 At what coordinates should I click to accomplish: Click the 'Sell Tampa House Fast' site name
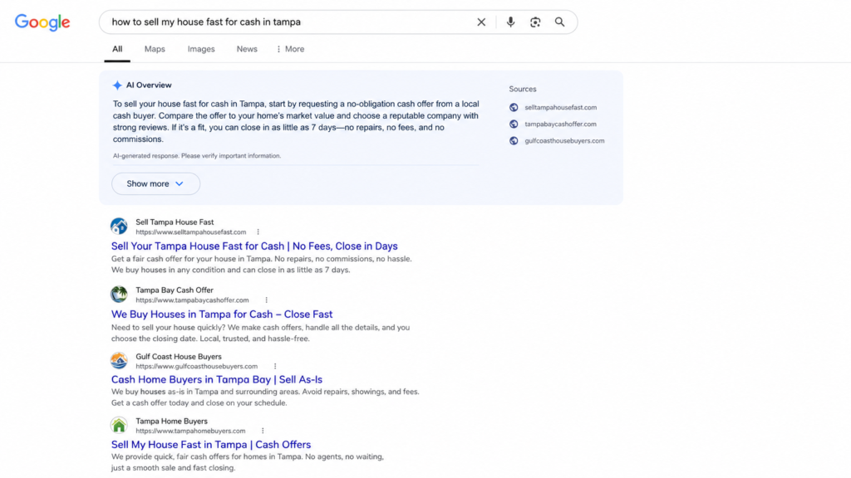pyautogui.click(x=175, y=222)
